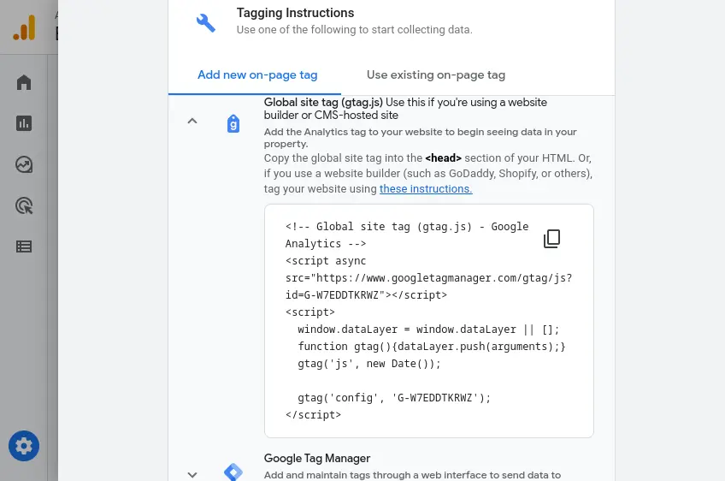725x481 pixels.
Task: Click the gtag.js blue tag icon
Action: pos(233,123)
